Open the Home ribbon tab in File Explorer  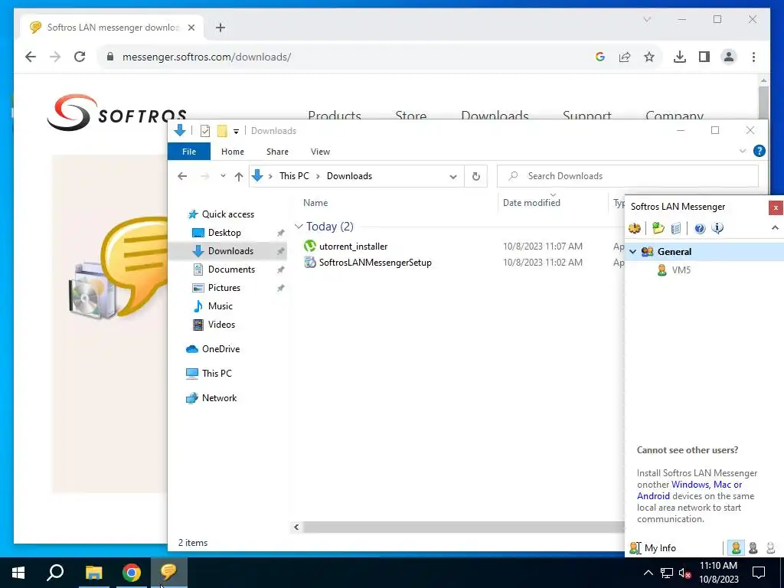pyautogui.click(x=233, y=152)
